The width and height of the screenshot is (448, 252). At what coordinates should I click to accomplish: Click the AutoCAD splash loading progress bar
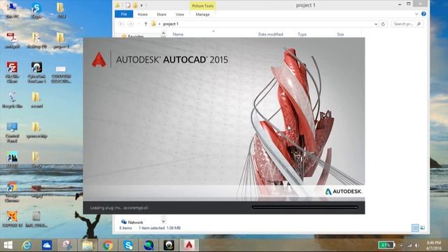click(305, 207)
